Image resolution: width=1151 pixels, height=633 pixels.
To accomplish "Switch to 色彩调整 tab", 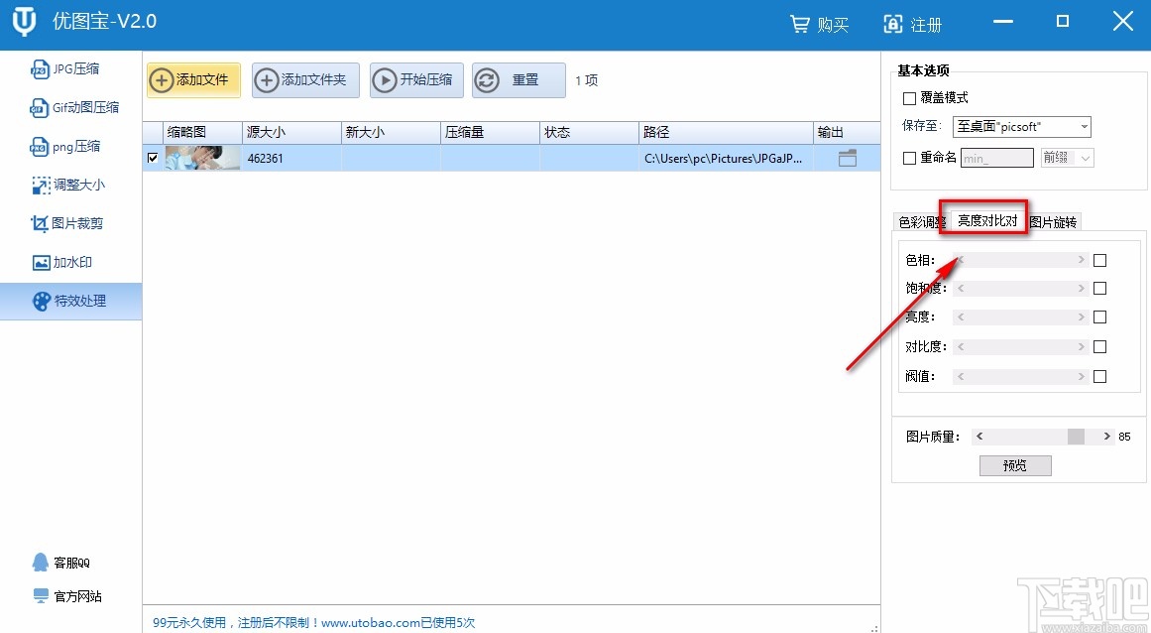I will [x=921, y=222].
